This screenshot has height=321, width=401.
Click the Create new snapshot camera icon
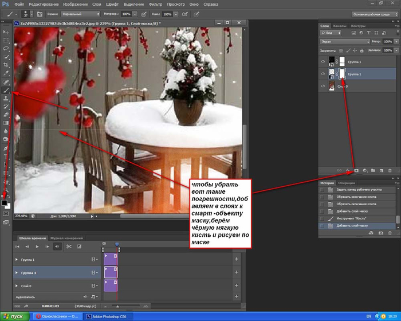tap(381, 233)
